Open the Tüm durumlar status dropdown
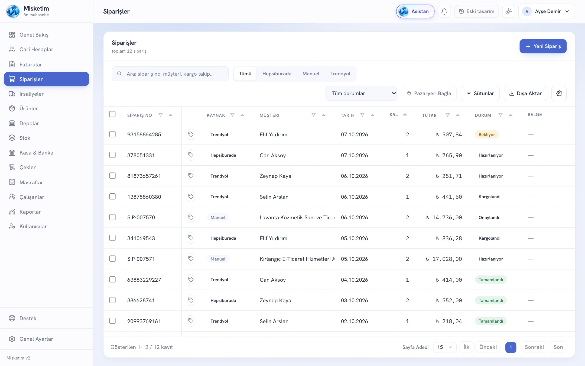This screenshot has height=366, width=585. click(361, 94)
